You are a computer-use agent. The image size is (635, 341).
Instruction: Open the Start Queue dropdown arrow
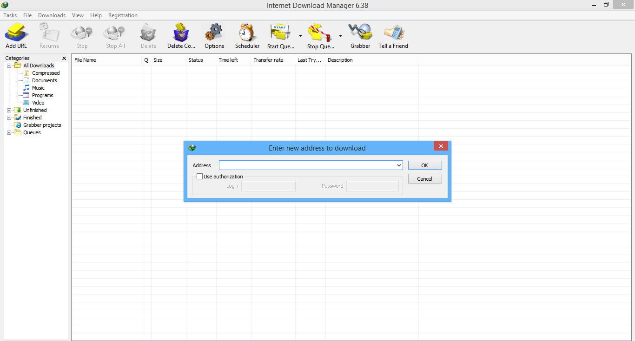300,36
